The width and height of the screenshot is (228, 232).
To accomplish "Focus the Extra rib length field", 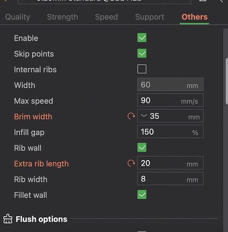I will 170,163.
